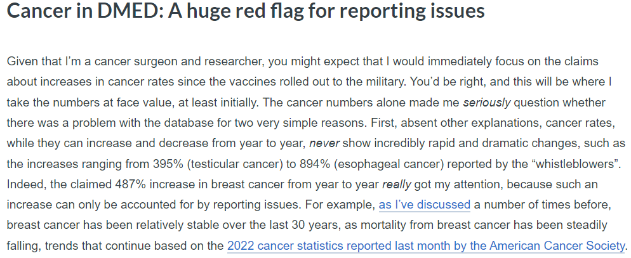631x258 pixels.
Task: Click the first word "Given" of the paragraph
Action: pyautogui.click(x=22, y=61)
